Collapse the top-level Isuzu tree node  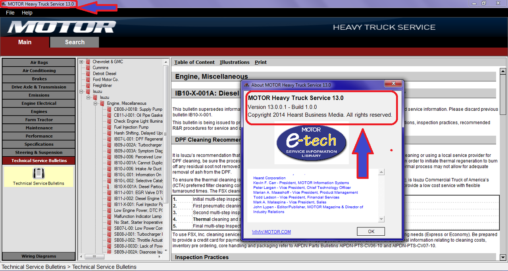pos(81,92)
